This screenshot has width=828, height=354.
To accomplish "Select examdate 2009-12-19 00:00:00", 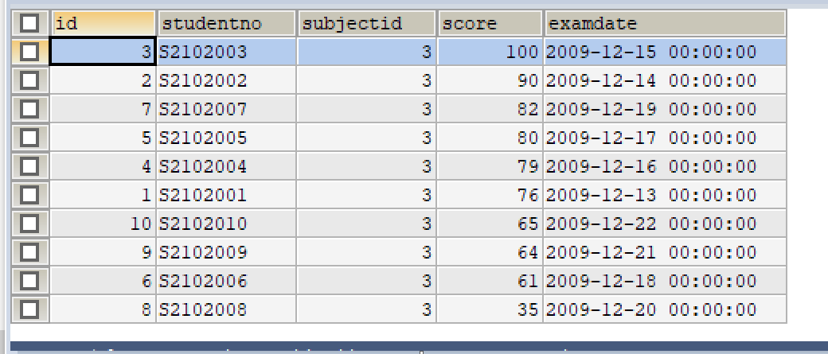I will coord(666,109).
